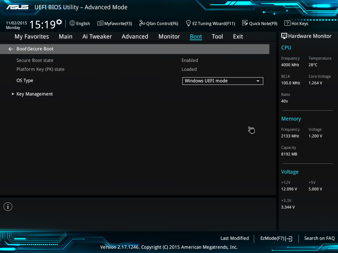
Task: Launch EZ Tuning Wizard lightbulb icon
Action: pos(188,23)
